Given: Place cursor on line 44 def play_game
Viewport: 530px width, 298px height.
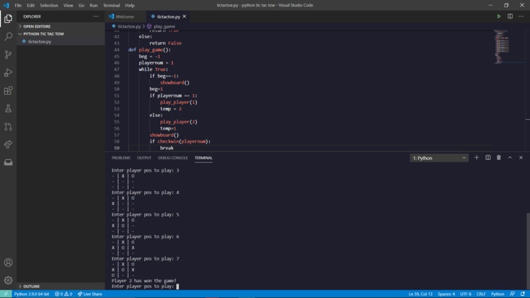Looking at the screenshot, I should click(x=149, y=50).
